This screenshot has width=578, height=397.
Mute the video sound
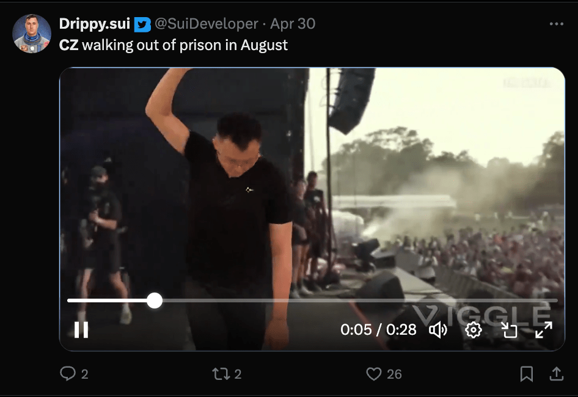tap(438, 330)
